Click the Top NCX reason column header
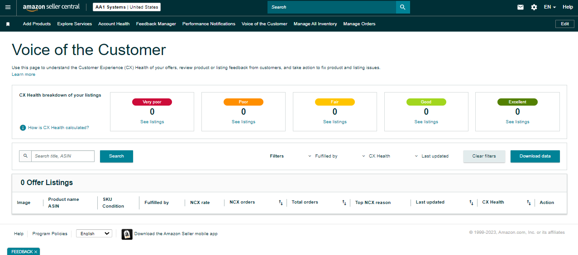The height and width of the screenshot is (255, 578). tap(373, 203)
